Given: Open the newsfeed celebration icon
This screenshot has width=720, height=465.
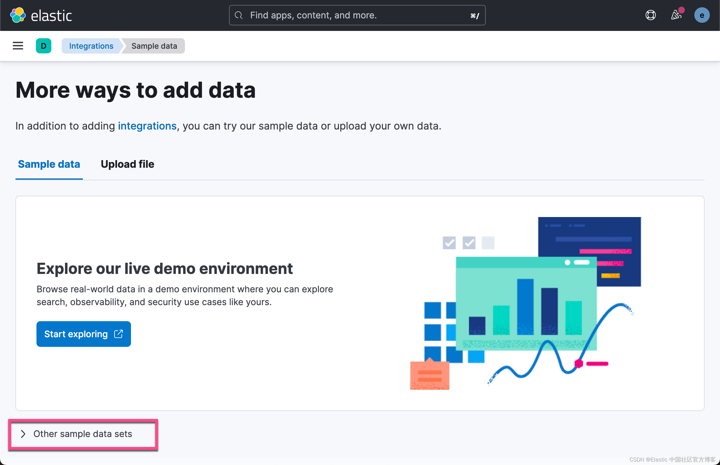Looking at the screenshot, I should (676, 15).
